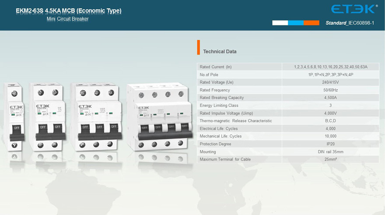Click the value '240/415V'
The width and height of the screenshot is (385, 215).
click(330, 82)
